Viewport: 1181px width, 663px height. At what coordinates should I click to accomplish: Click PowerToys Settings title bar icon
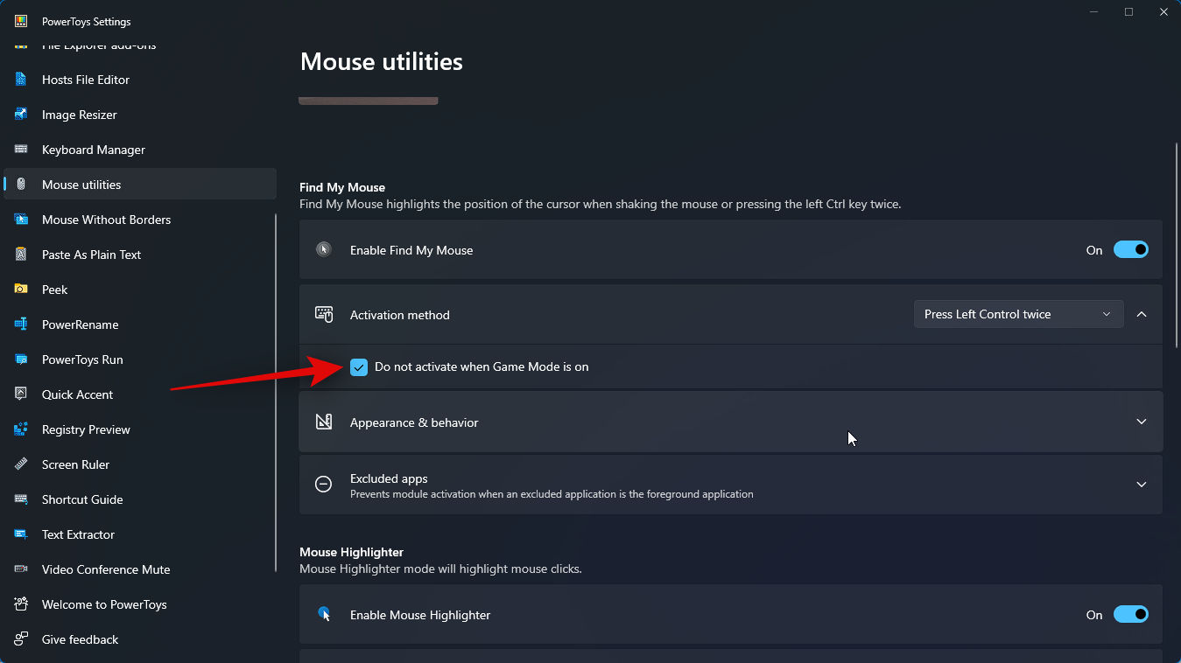[21, 21]
